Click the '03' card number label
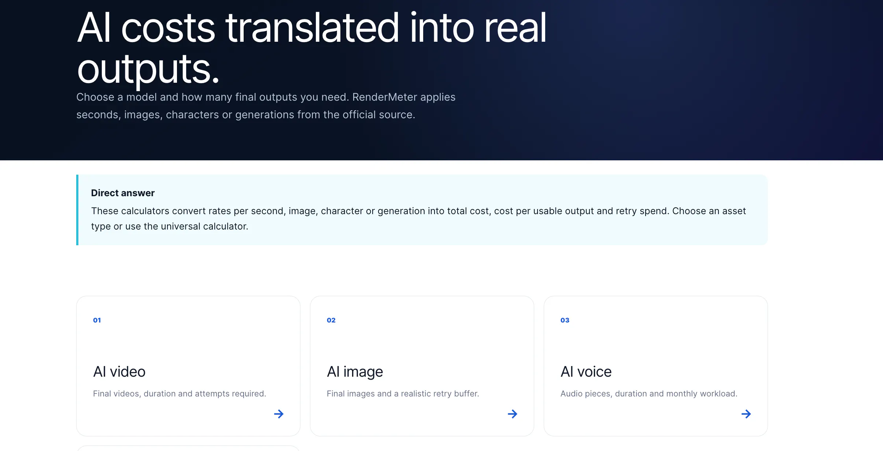The height and width of the screenshot is (451, 883). coord(565,320)
